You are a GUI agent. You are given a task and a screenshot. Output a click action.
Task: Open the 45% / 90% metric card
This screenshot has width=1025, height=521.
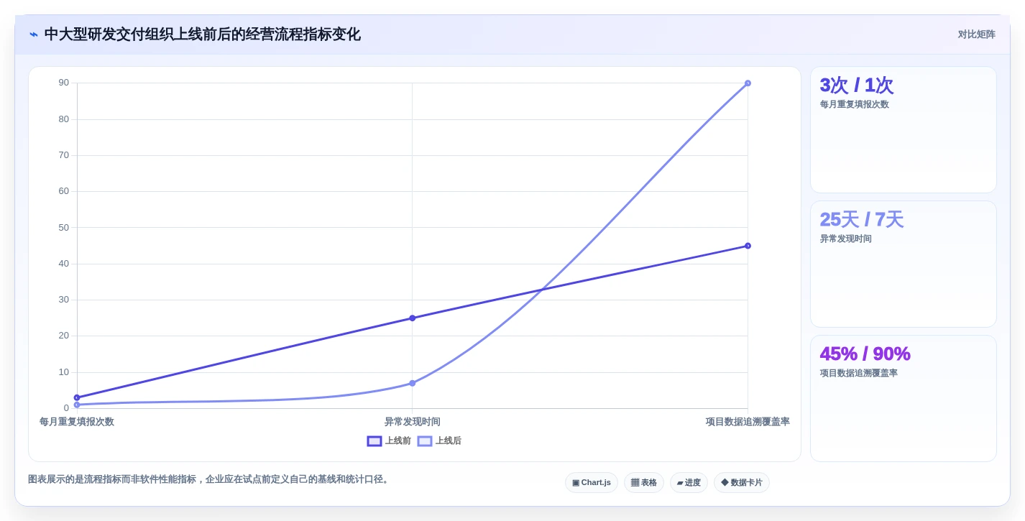tap(904, 399)
